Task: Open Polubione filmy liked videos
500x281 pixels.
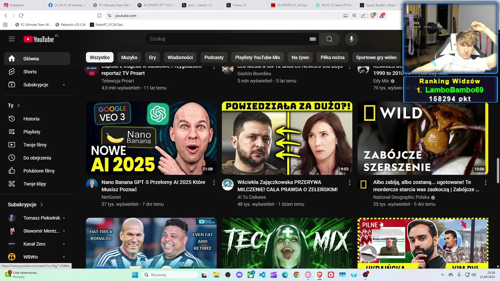Action: 37,171
